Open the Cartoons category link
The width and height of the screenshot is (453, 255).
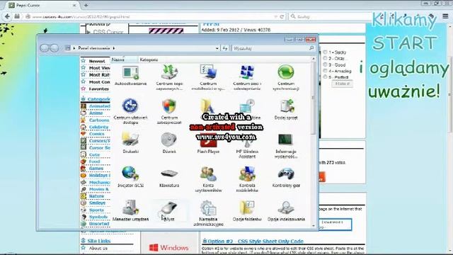coord(99,120)
